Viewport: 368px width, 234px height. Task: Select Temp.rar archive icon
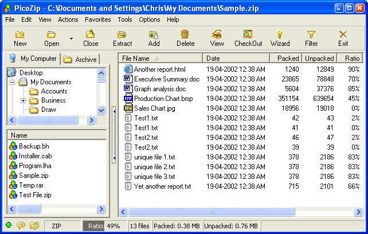point(13,185)
